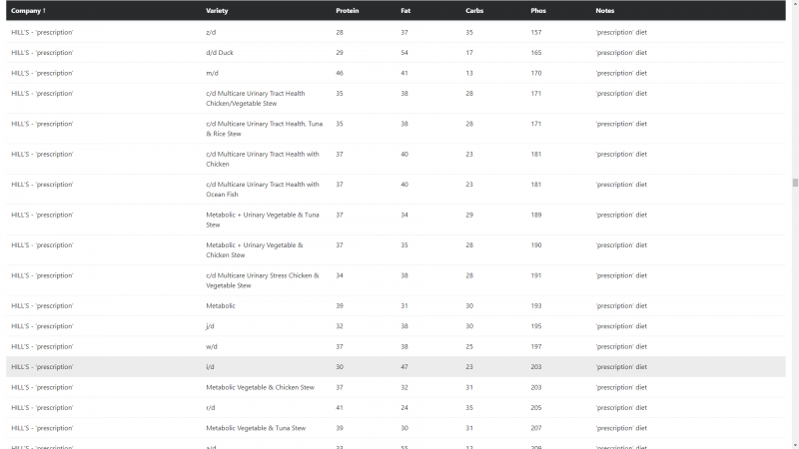Click Metabolic Vegetable & Tuna Stew entry
Viewport: 799px width, 449px height.
[256, 428]
